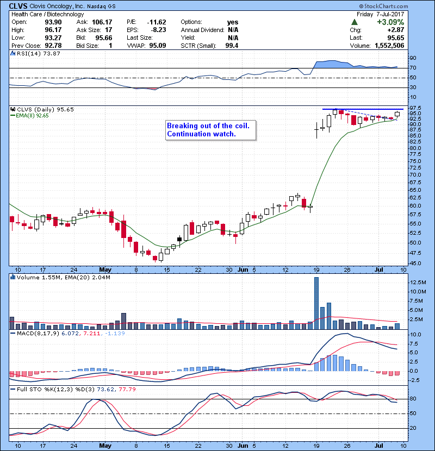Click the Options value yes
The width and height of the screenshot is (435, 451).
[233, 22]
